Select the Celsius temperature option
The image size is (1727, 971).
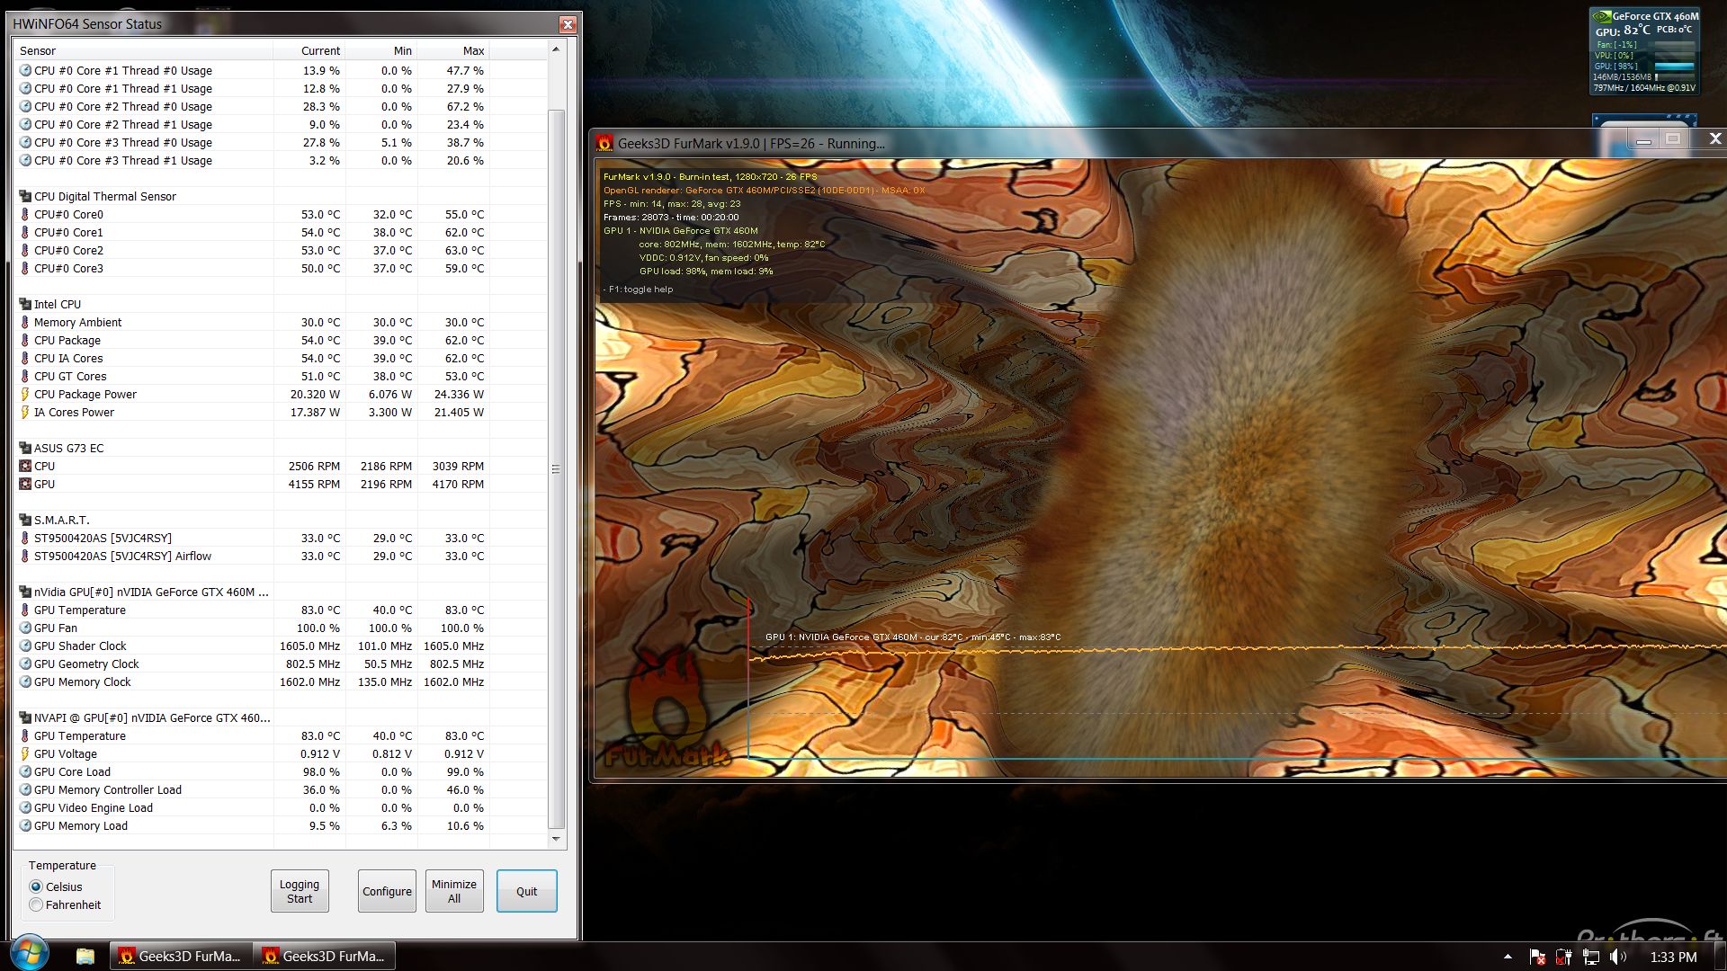point(37,886)
